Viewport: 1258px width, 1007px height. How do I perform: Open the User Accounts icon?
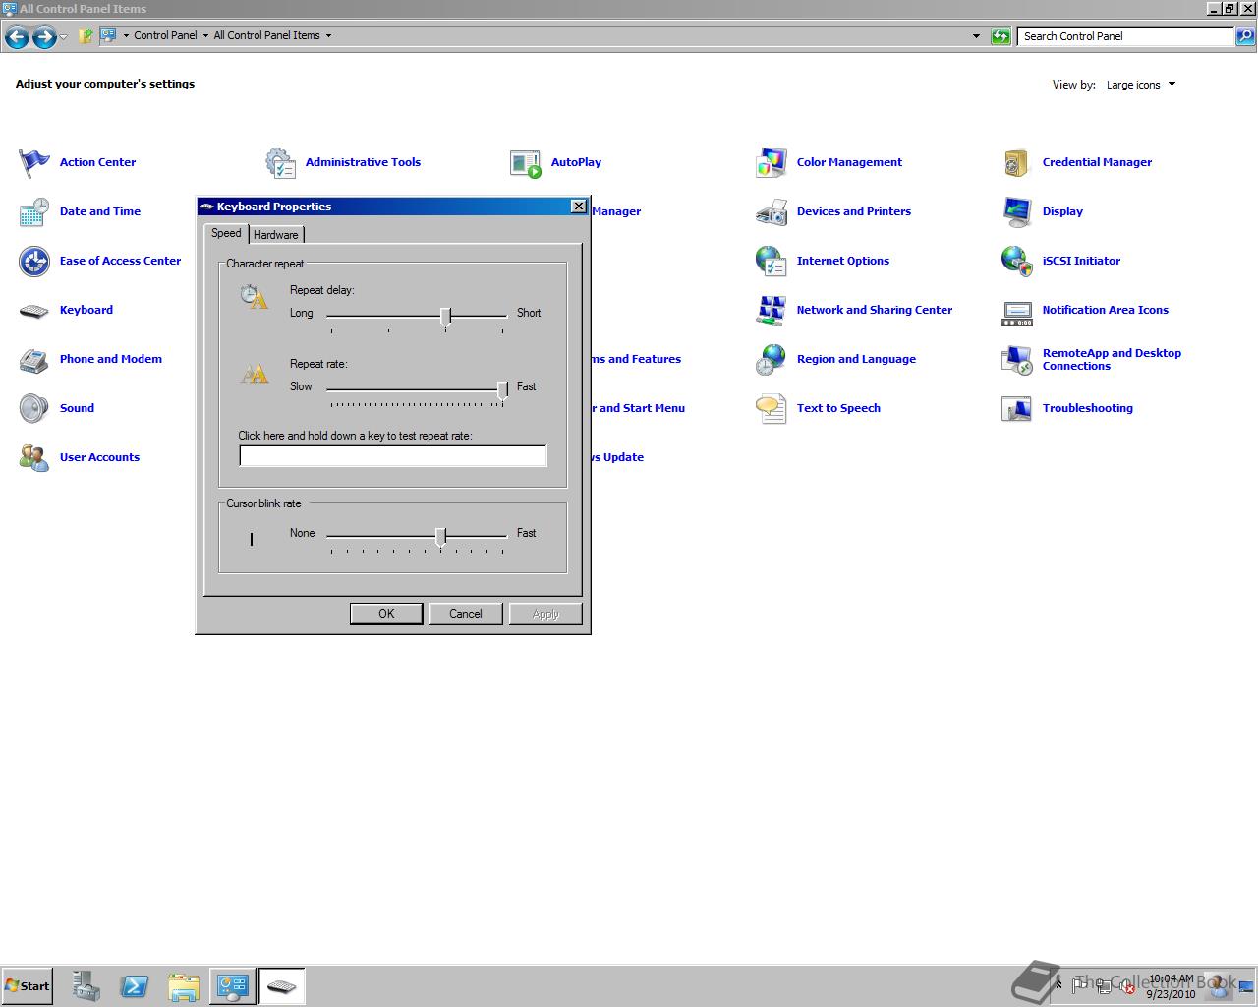click(34, 457)
